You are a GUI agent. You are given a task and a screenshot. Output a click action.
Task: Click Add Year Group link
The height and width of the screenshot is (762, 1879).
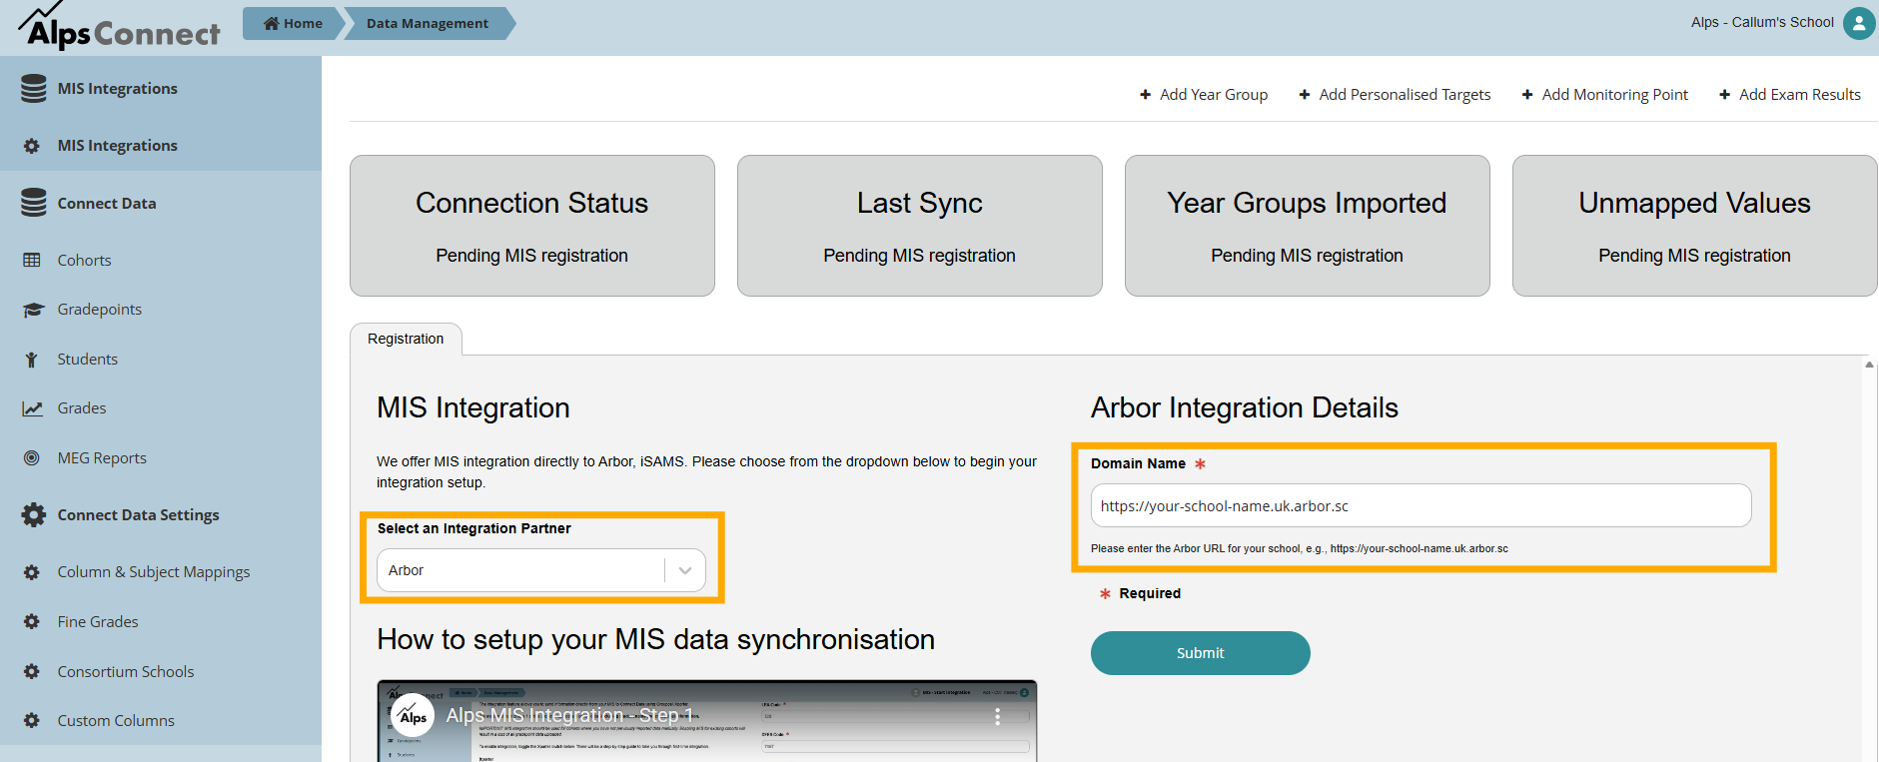pos(1204,95)
